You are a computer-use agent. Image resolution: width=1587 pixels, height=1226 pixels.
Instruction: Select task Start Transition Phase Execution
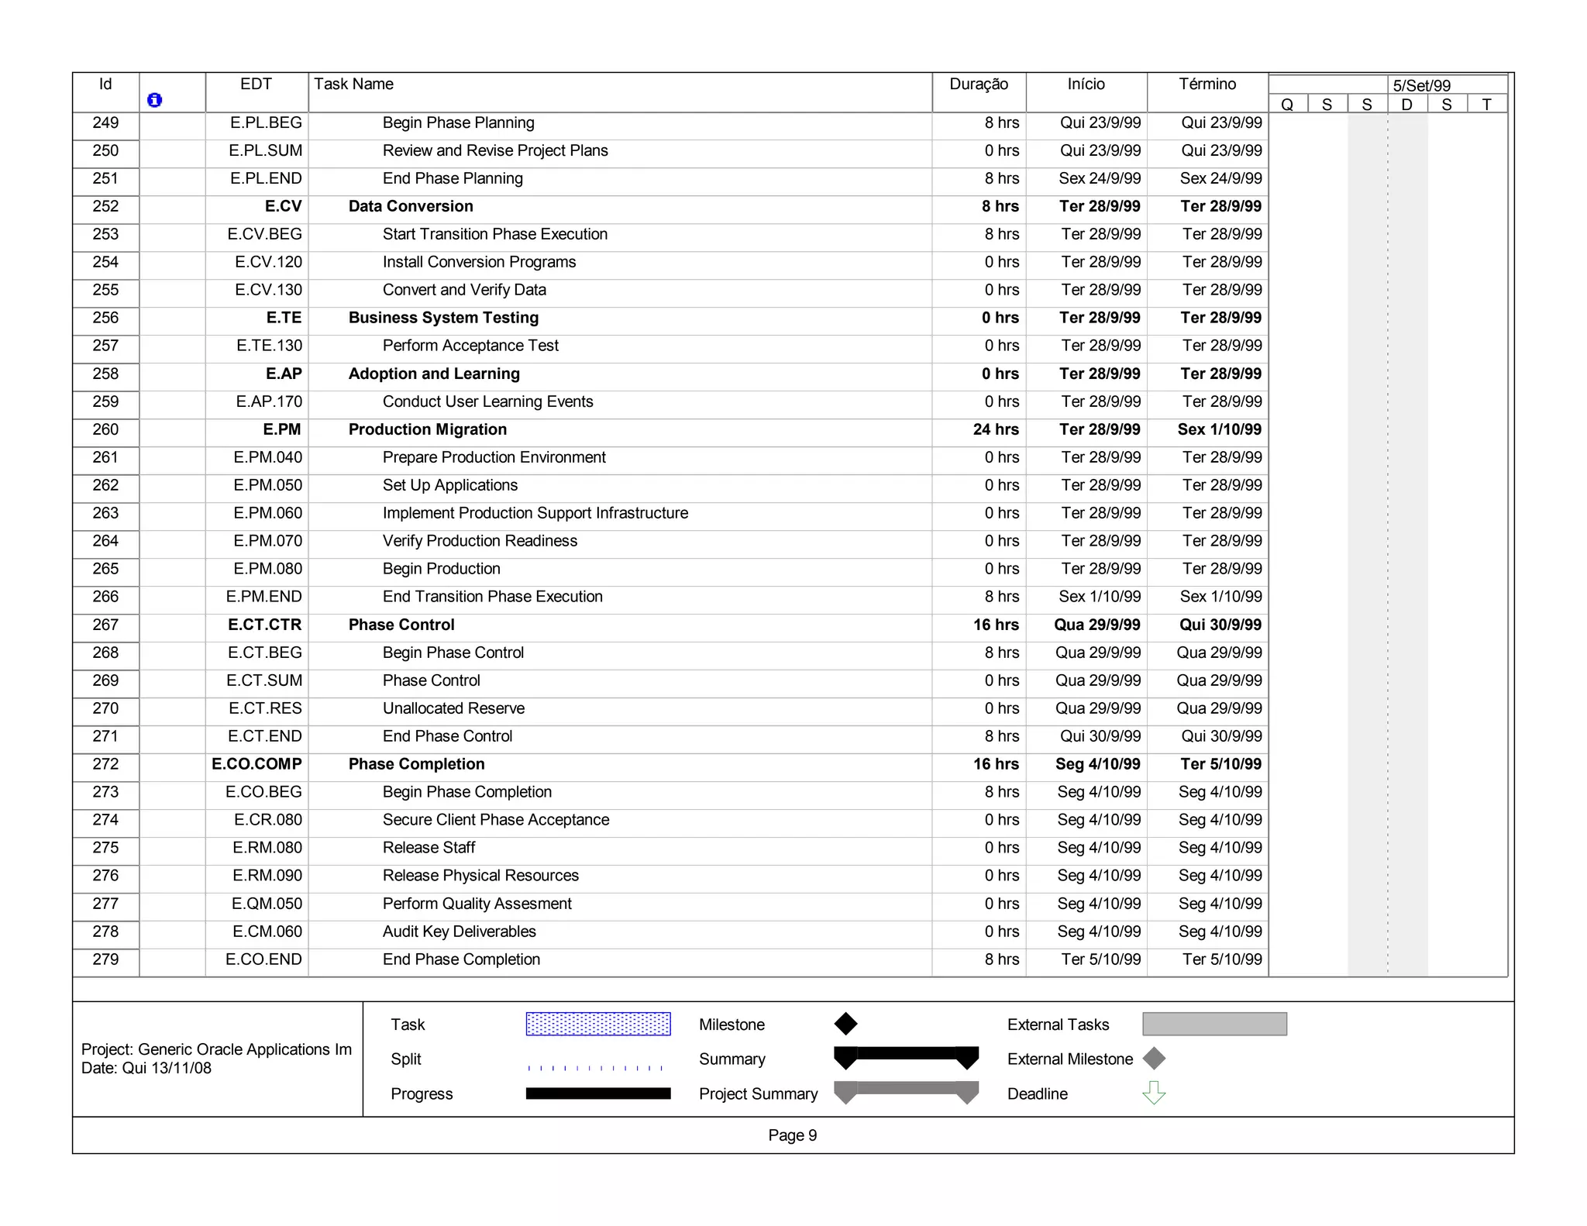pyautogui.click(x=494, y=235)
